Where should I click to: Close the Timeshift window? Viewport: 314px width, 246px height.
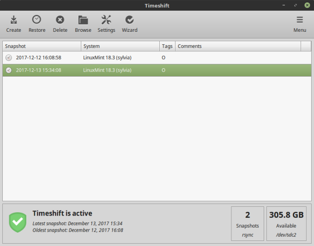[307, 5]
